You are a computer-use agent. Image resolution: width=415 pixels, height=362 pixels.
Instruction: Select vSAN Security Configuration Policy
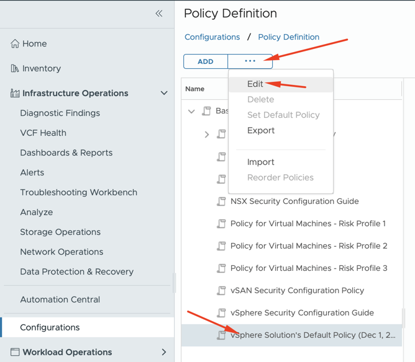(x=297, y=291)
